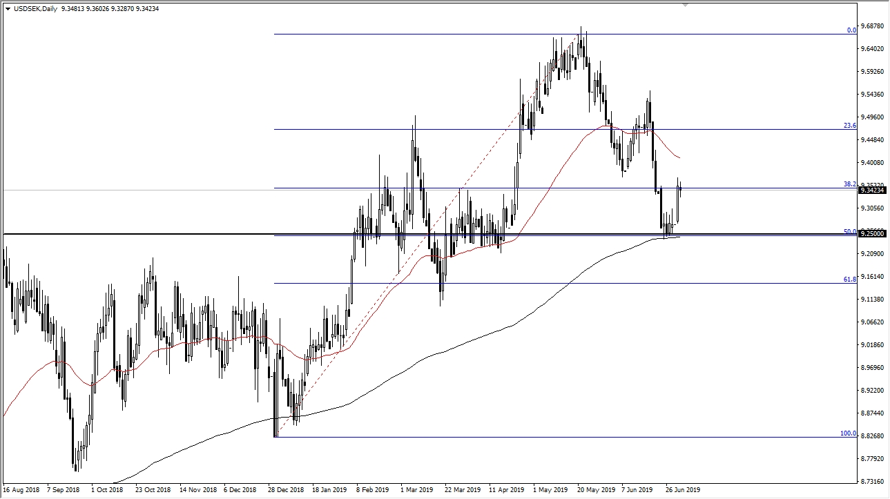Screen dimensions: 890x499
Task: Click the 8 Feb 2019 date label
Action: coord(374,491)
